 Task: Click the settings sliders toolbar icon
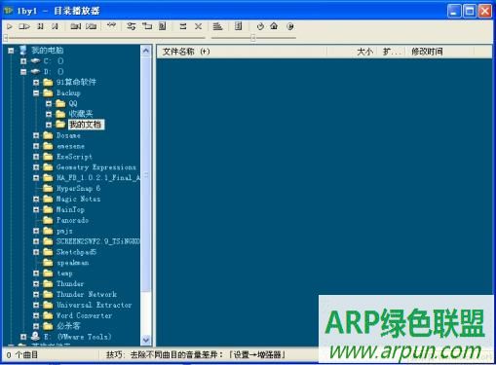tap(132, 26)
